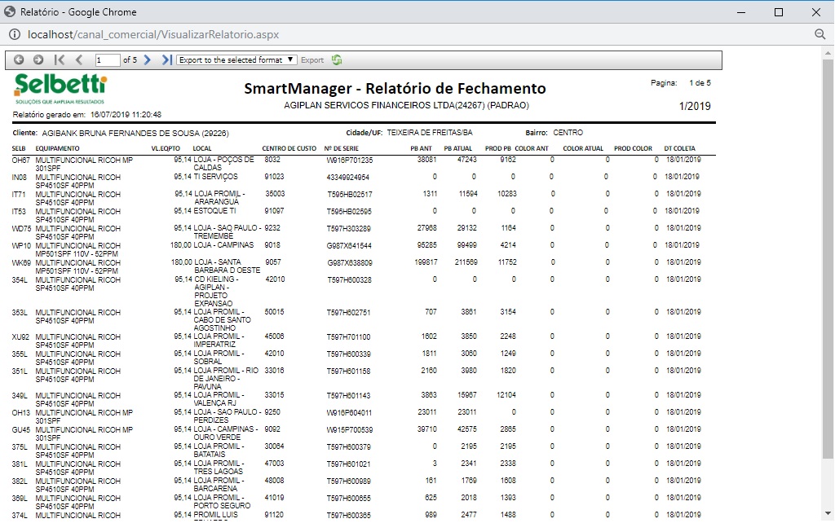
Task: Jump to the last report page
Action: tap(166, 60)
